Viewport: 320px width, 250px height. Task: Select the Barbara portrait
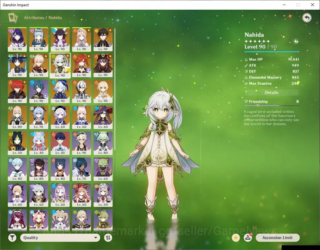tap(60, 220)
